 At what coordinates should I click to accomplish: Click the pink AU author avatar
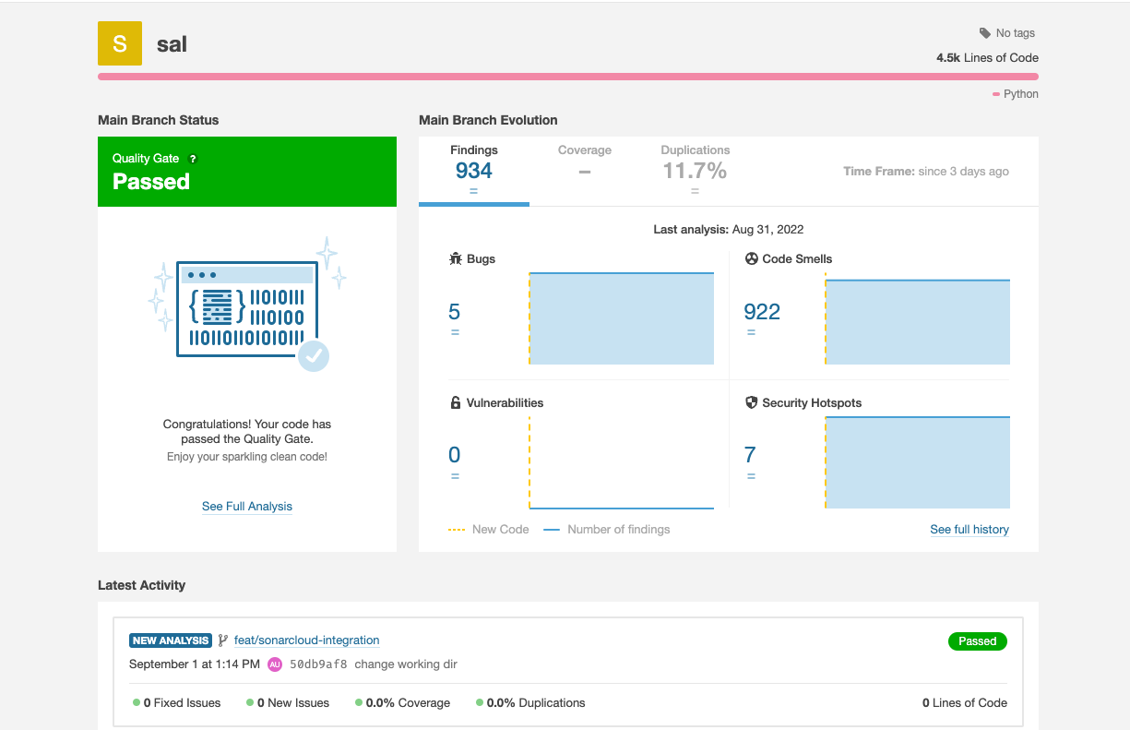pos(275,664)
